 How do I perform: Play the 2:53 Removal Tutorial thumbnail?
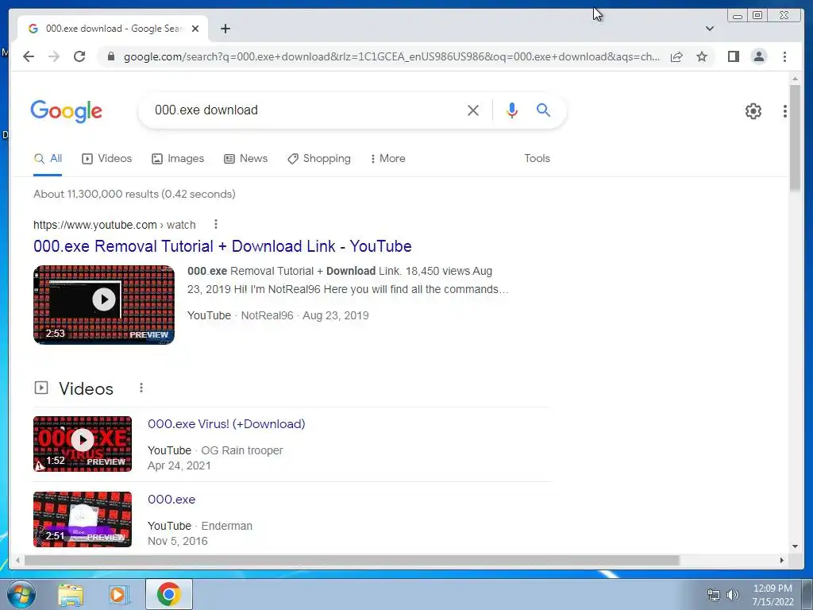click(x=104, y=305)
